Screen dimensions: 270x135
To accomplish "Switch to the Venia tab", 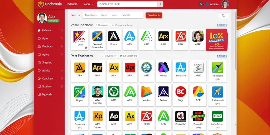I will point(114,15).
